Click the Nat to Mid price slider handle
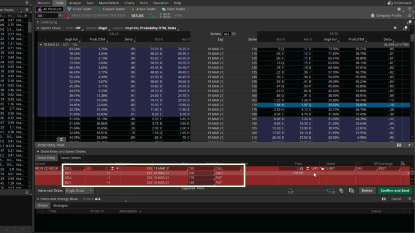 tap(327, 190)
